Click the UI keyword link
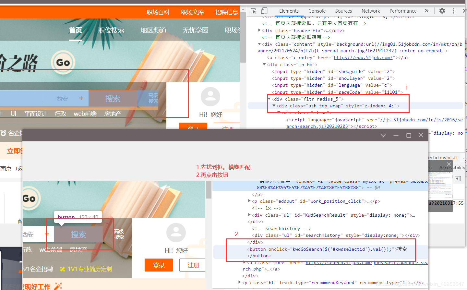The image size is (467, 290). pos(13,114)
